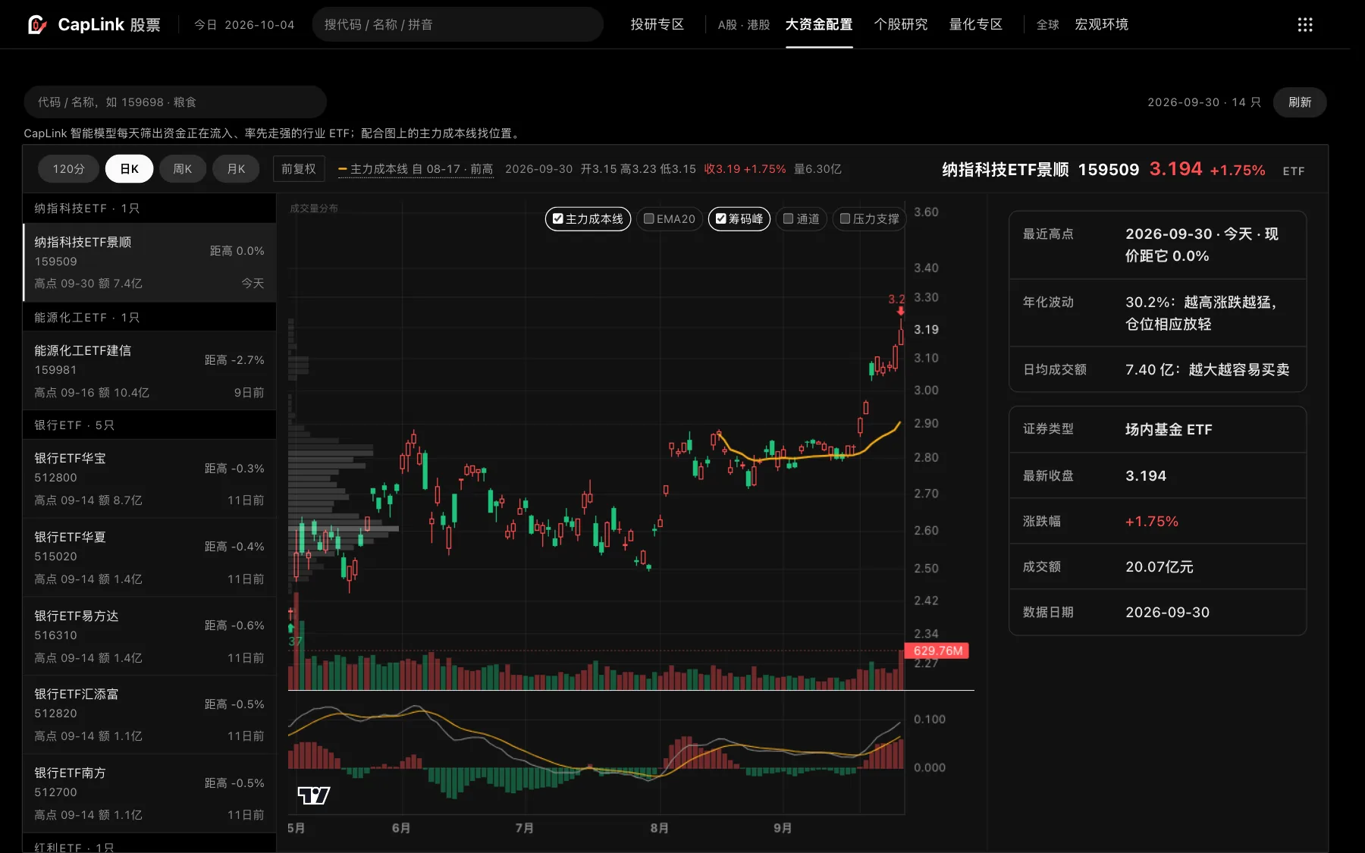1365x853 pixels.
Task: Select 银行ETF汇添富 512820 row
Action: [x=149, y=715]
